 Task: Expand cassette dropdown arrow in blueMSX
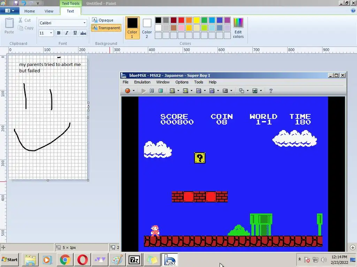coord(231,91)
